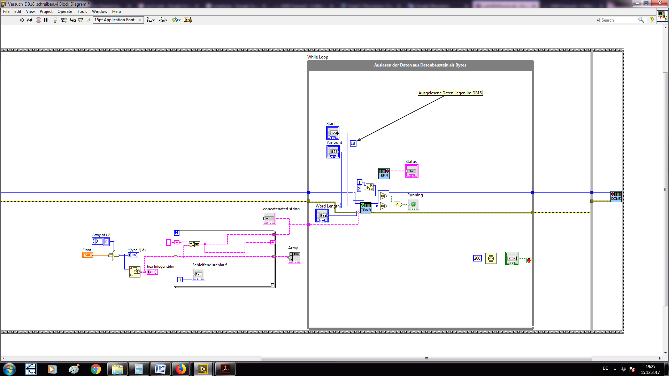This screenshot has height=376, width=669.
Task: Open the Operate menu
Action: click(x=64, y=11)
